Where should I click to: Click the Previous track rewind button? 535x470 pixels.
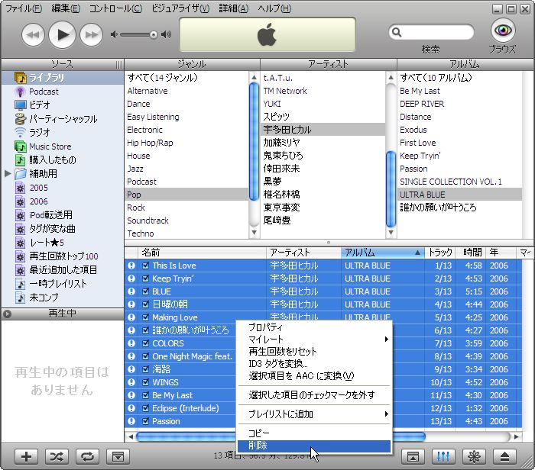click(33, 34)
